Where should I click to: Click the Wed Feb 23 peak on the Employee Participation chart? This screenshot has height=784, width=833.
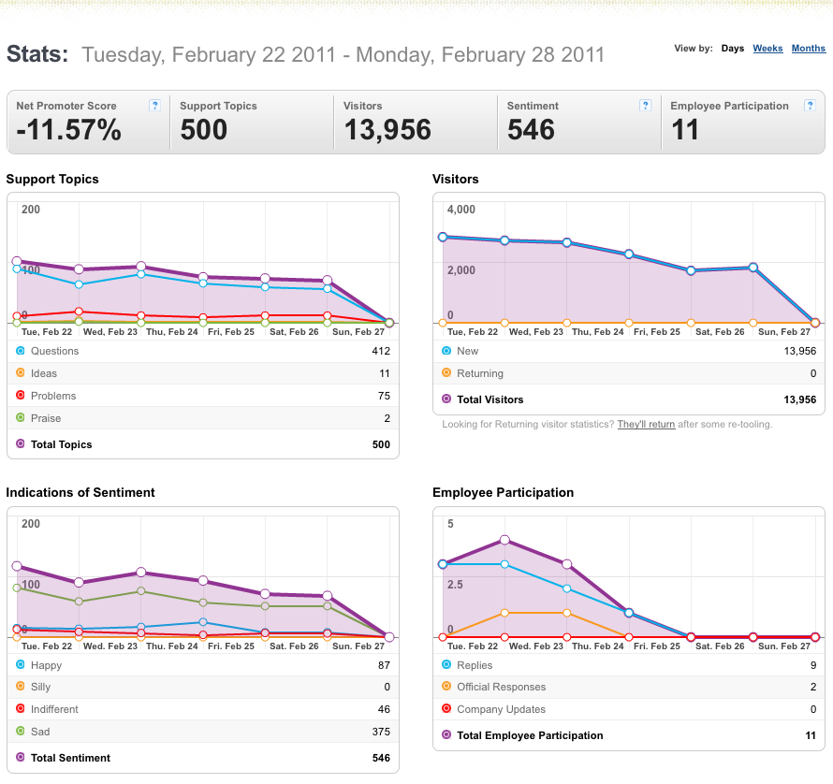point(504,540)
